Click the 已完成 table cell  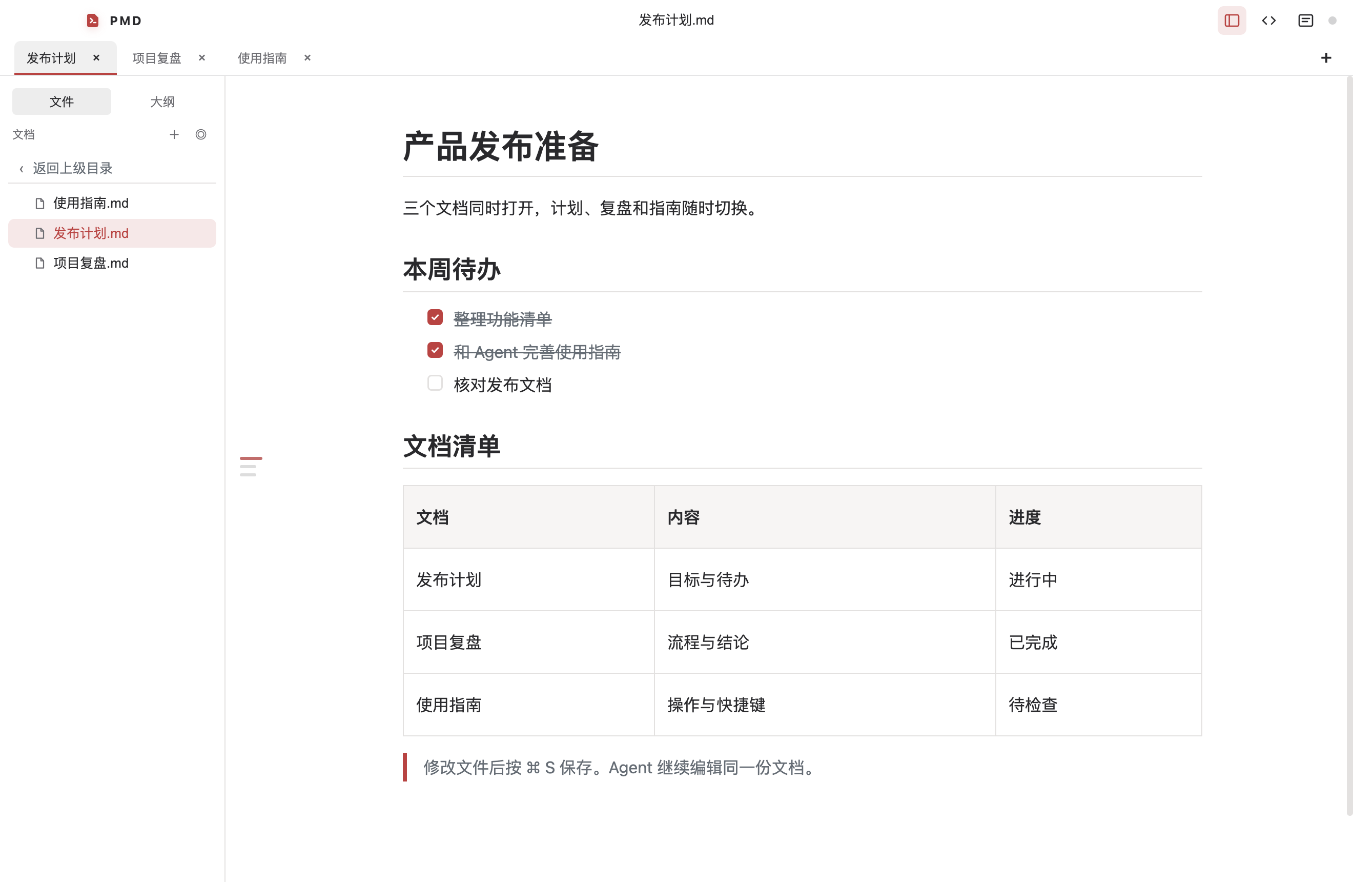pos(1098,642)
